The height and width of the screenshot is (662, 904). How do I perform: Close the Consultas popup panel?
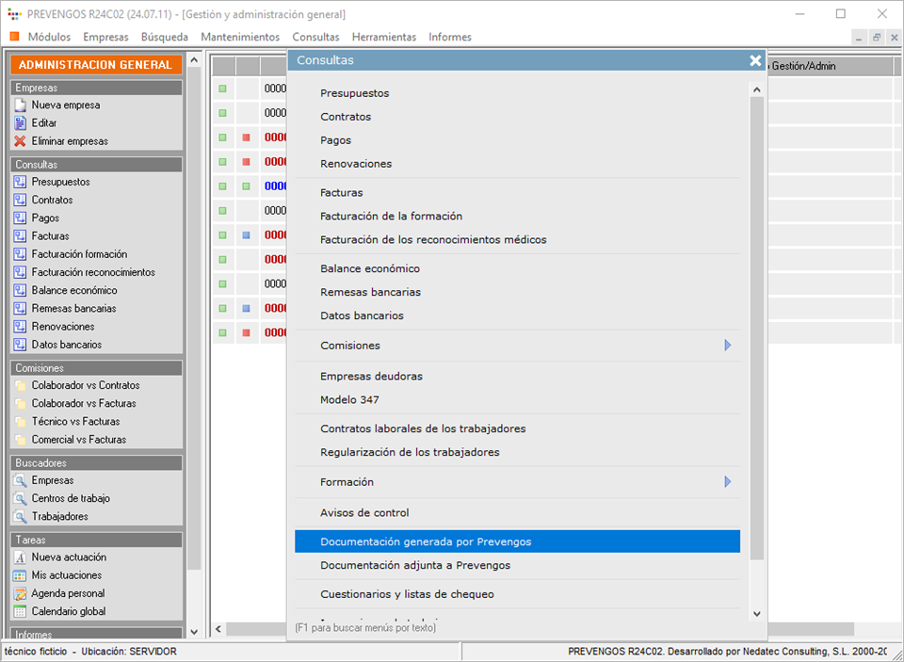click(x=755, y=60)
